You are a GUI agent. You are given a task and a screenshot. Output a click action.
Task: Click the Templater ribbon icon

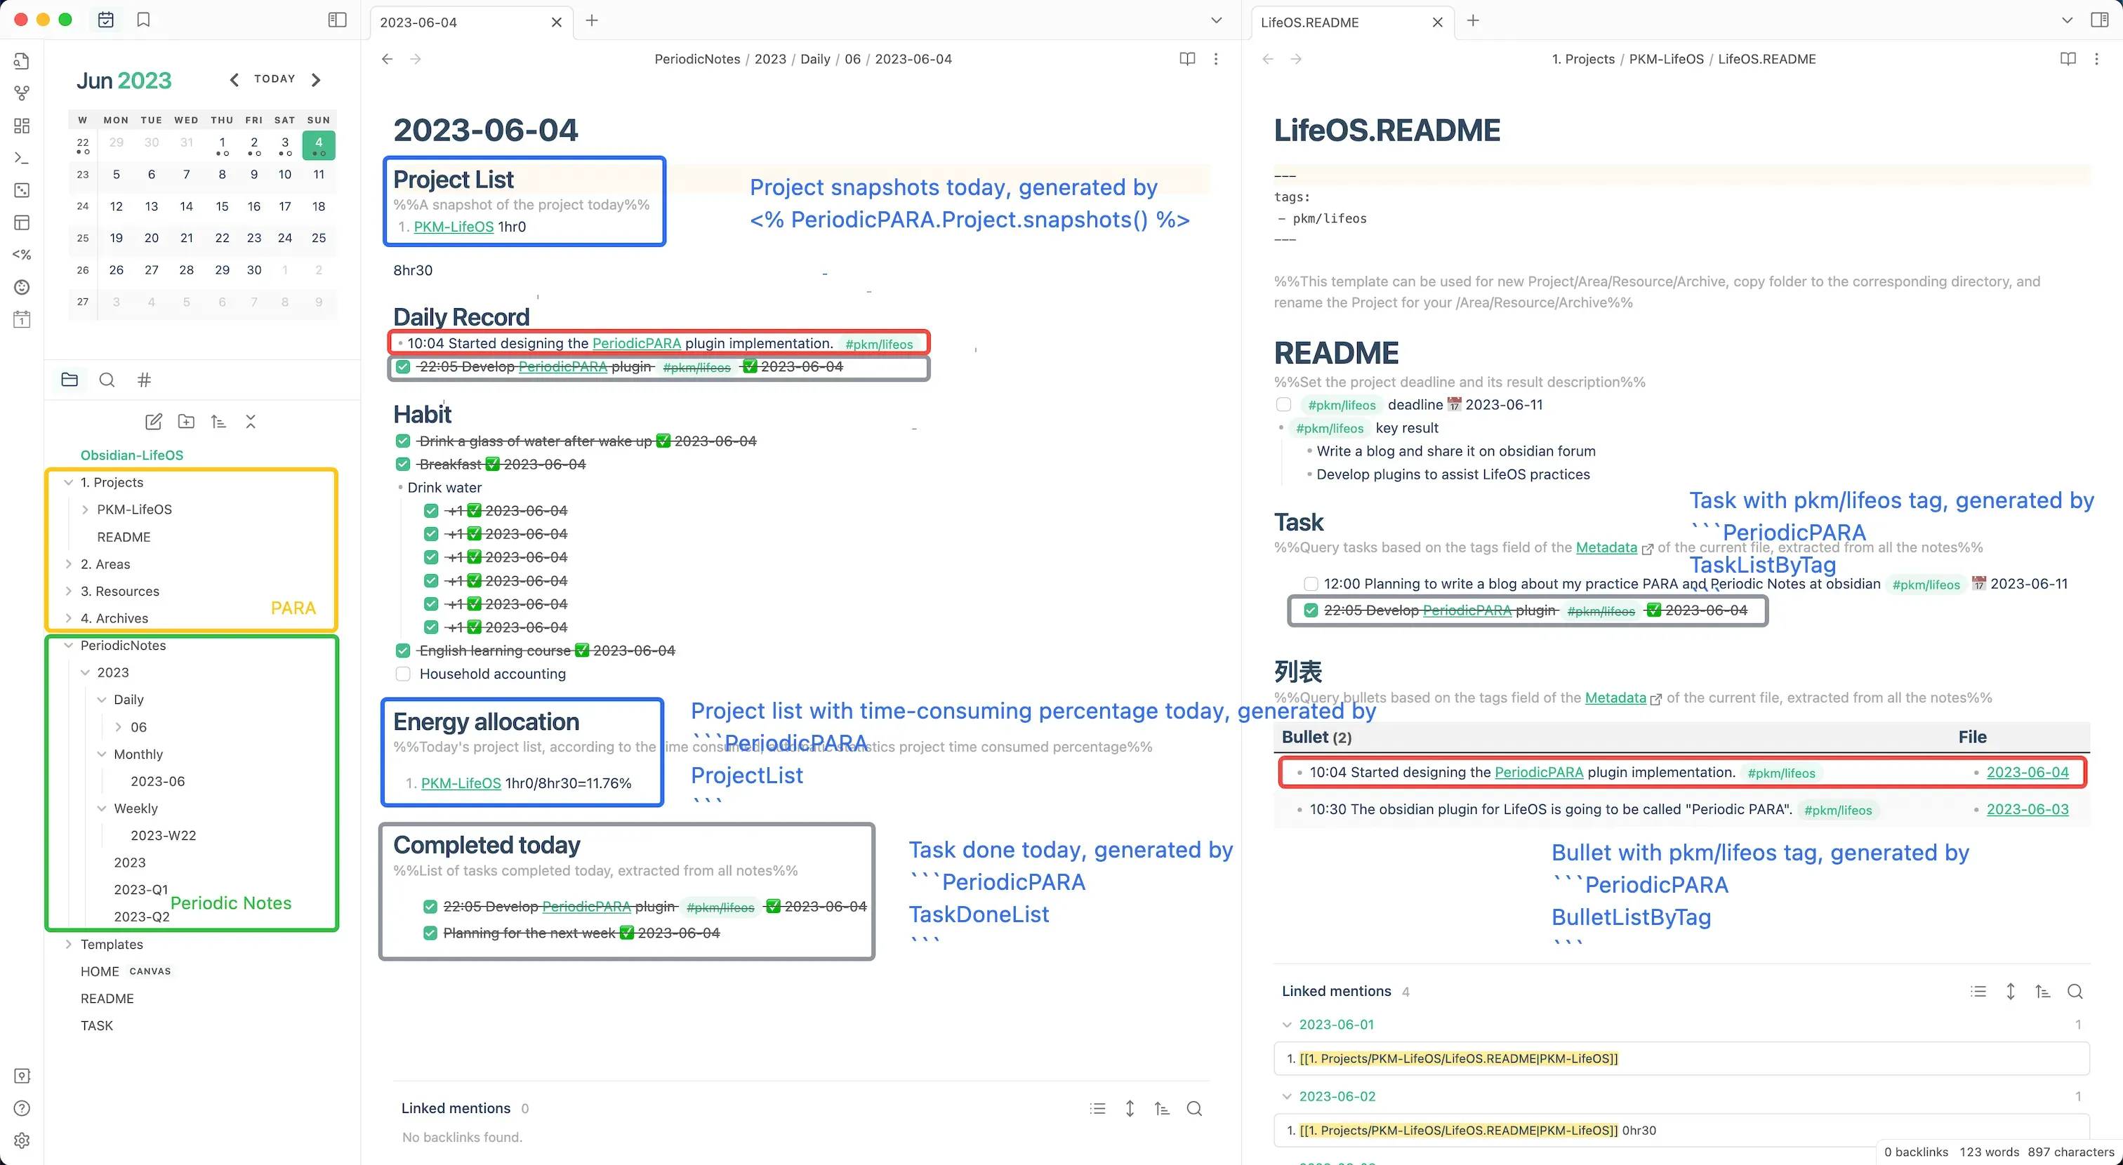tap(22, 255)
